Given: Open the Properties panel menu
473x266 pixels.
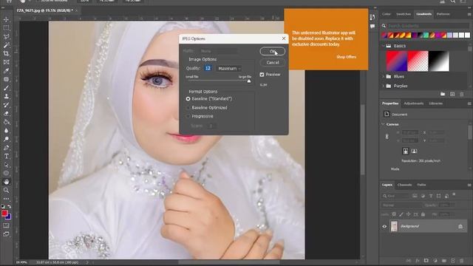Looking at the screenshot, I should [469, 103].
